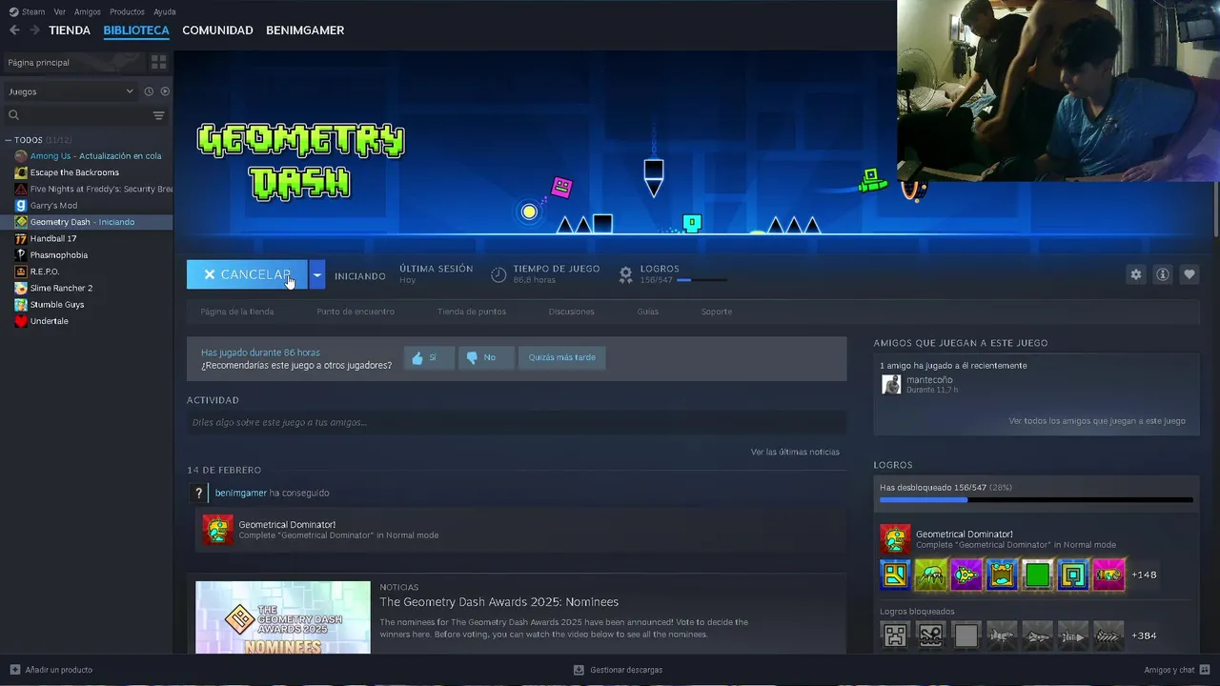Click the library search magnifier icon
This screenshot has height=686, width=1220.
click(x=13, y=115)
